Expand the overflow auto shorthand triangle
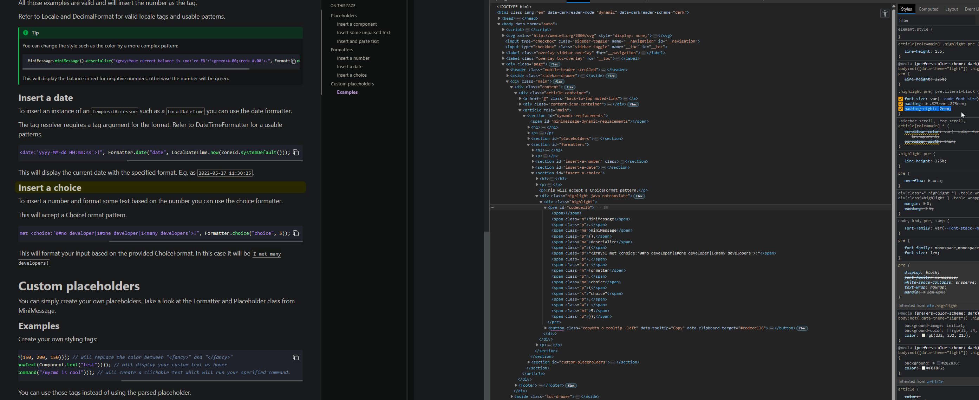The height and width of the screenshot is (400, 979). pos(929,181)
